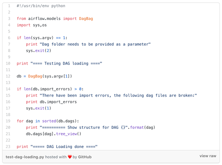Click the red heart icon in footer
Image resolution: width=222 pixels, height=165 pixels.
pyautogui.click(x=70, y=157)
